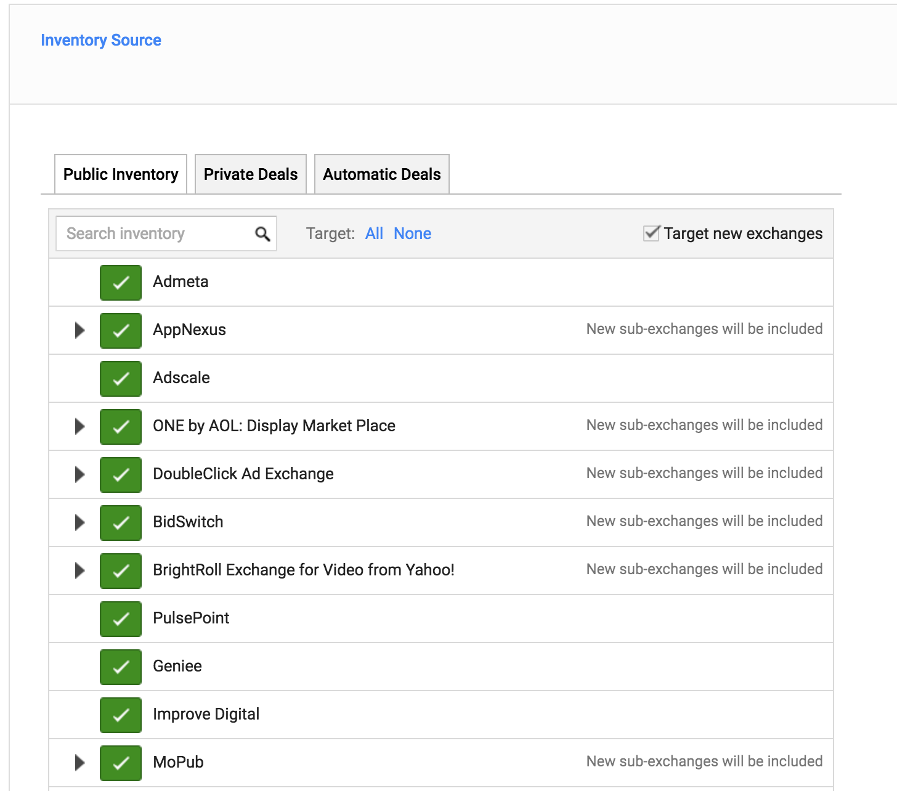Deselect DoubleClick Ad Exchange checkbox
The height and width of the screenshot is (791, 897).
pyautogui.click(x=121, y=474)
